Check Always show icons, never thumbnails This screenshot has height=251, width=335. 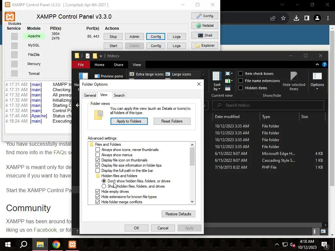[97, 150]
